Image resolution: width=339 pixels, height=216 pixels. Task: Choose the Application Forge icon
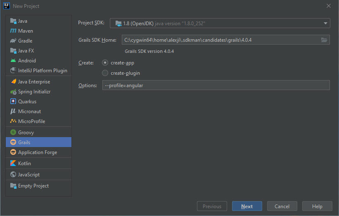point(13,152)
